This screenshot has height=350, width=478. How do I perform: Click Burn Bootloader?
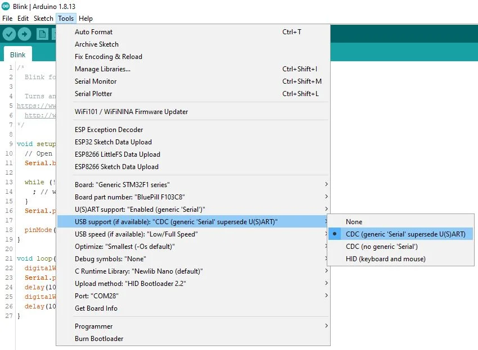point(99,339)
